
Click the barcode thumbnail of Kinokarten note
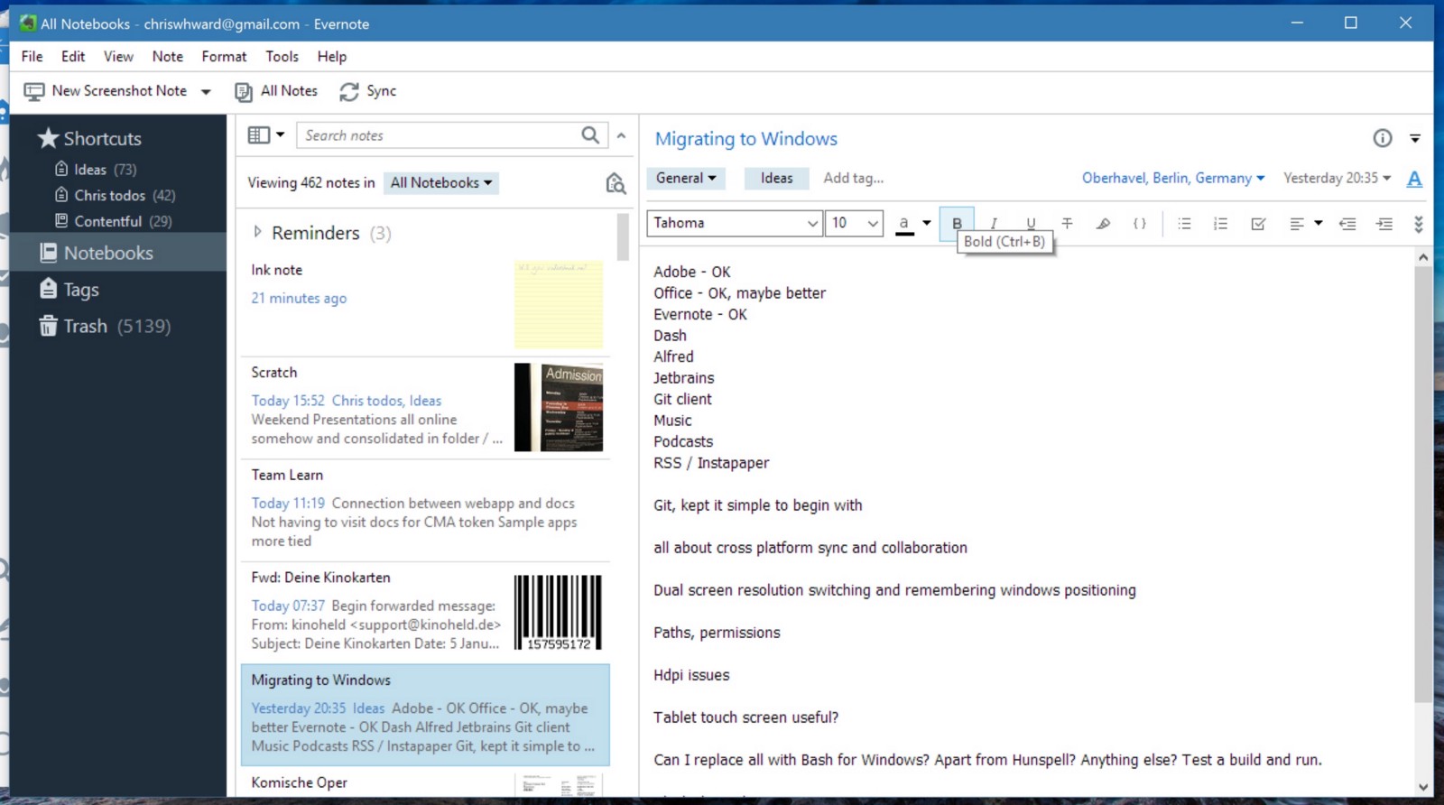(x=559, y=612)
